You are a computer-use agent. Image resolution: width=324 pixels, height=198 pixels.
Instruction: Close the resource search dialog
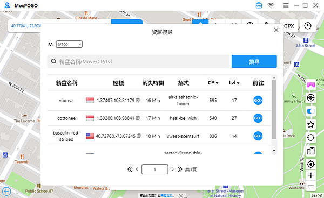(276, 30)
